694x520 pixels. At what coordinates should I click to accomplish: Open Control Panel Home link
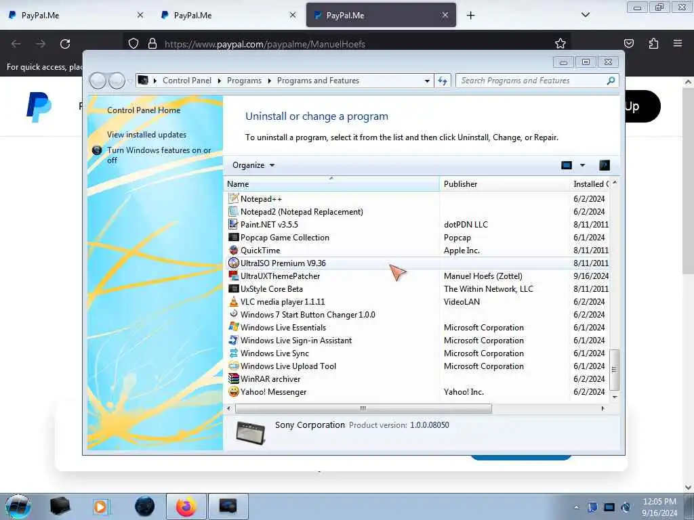(144, 110)
